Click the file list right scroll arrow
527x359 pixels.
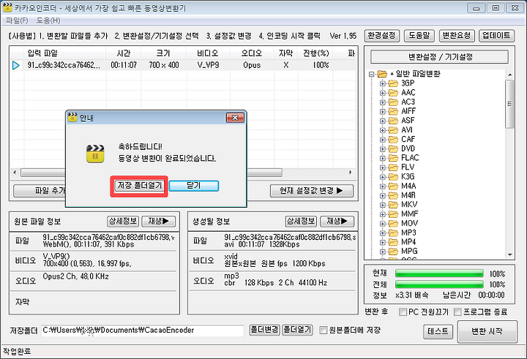pos(350,173)
